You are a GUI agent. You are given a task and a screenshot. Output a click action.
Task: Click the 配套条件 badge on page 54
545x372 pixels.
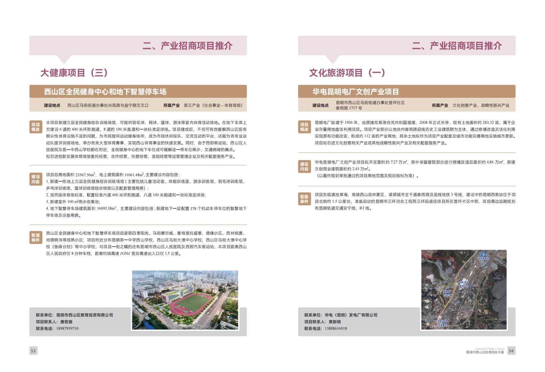click(304, 199)
